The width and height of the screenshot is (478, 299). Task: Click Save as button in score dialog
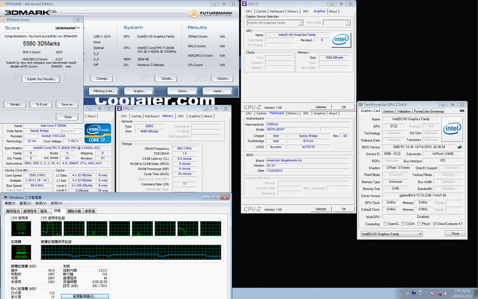[68, 105]
